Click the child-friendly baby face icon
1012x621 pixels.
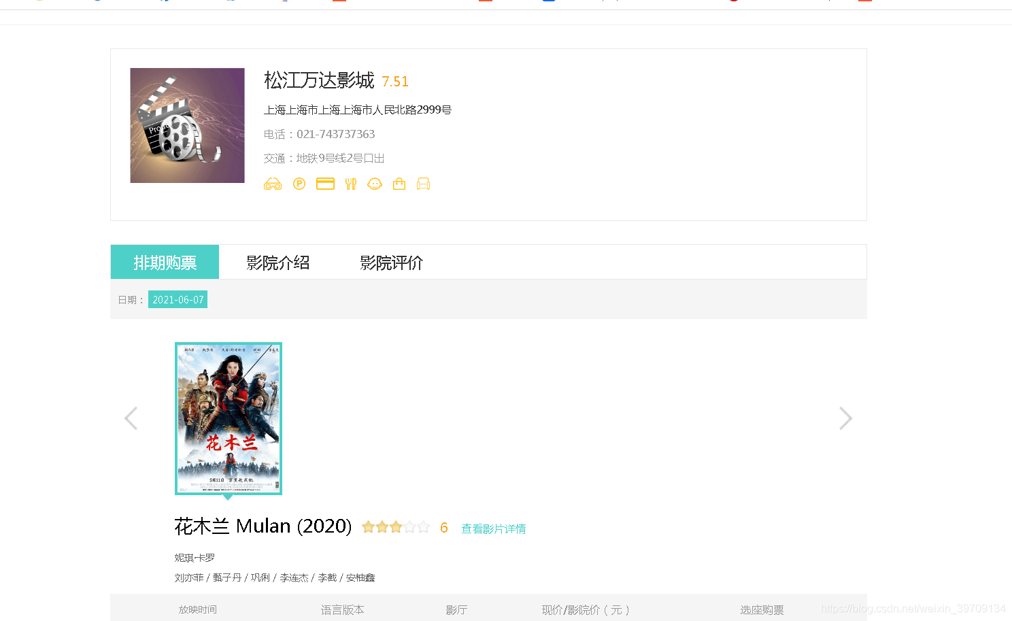[375, 184]
